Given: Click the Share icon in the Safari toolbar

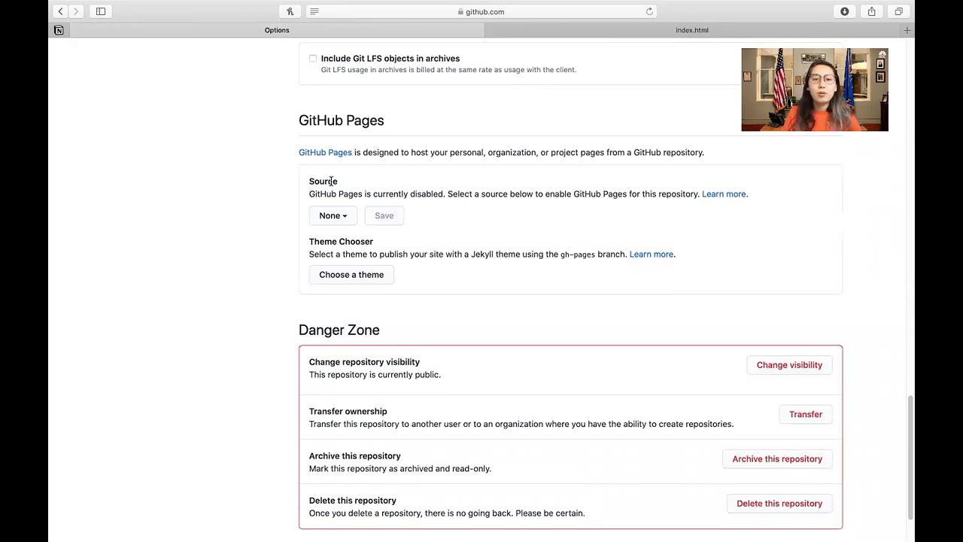Looking at the screenshot, I should (x=871, y=11).
